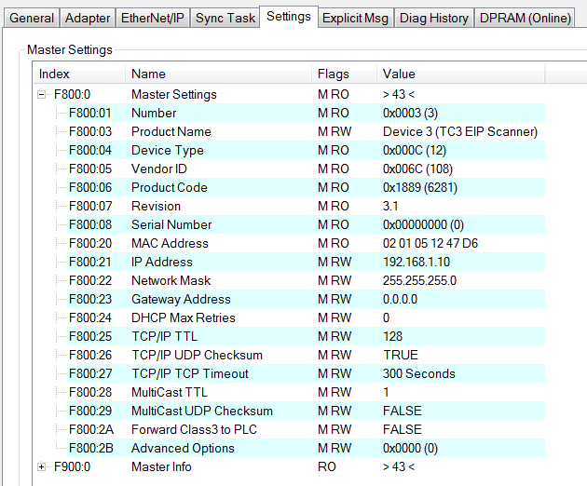Select the F800:21 IP Address row
Viewport: 587px width, 486px height.
307,262
